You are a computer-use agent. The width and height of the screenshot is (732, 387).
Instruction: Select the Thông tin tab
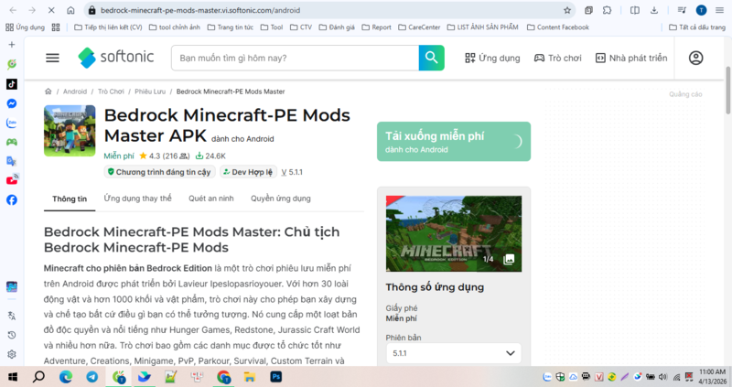(70, 199)
